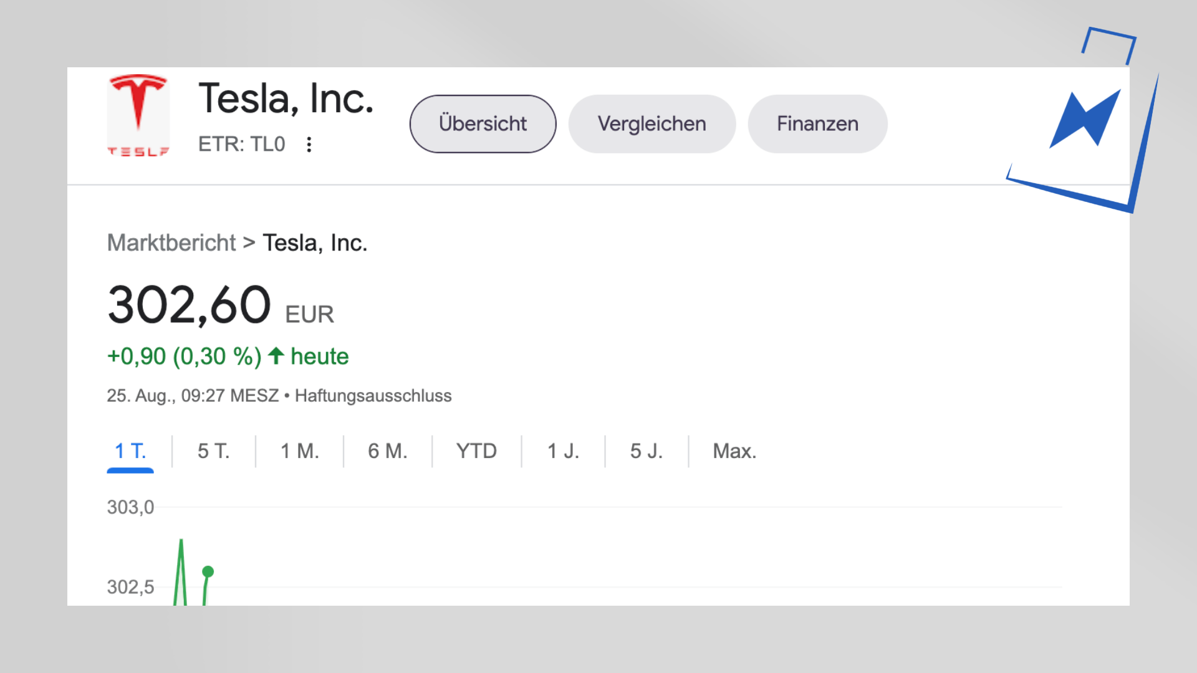Switch chart to 5 T. range

click(x=213, y=451)
